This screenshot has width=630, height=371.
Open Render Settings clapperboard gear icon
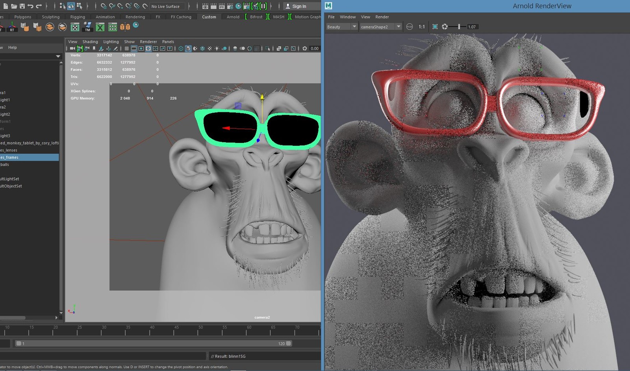(x=230, y=6)
